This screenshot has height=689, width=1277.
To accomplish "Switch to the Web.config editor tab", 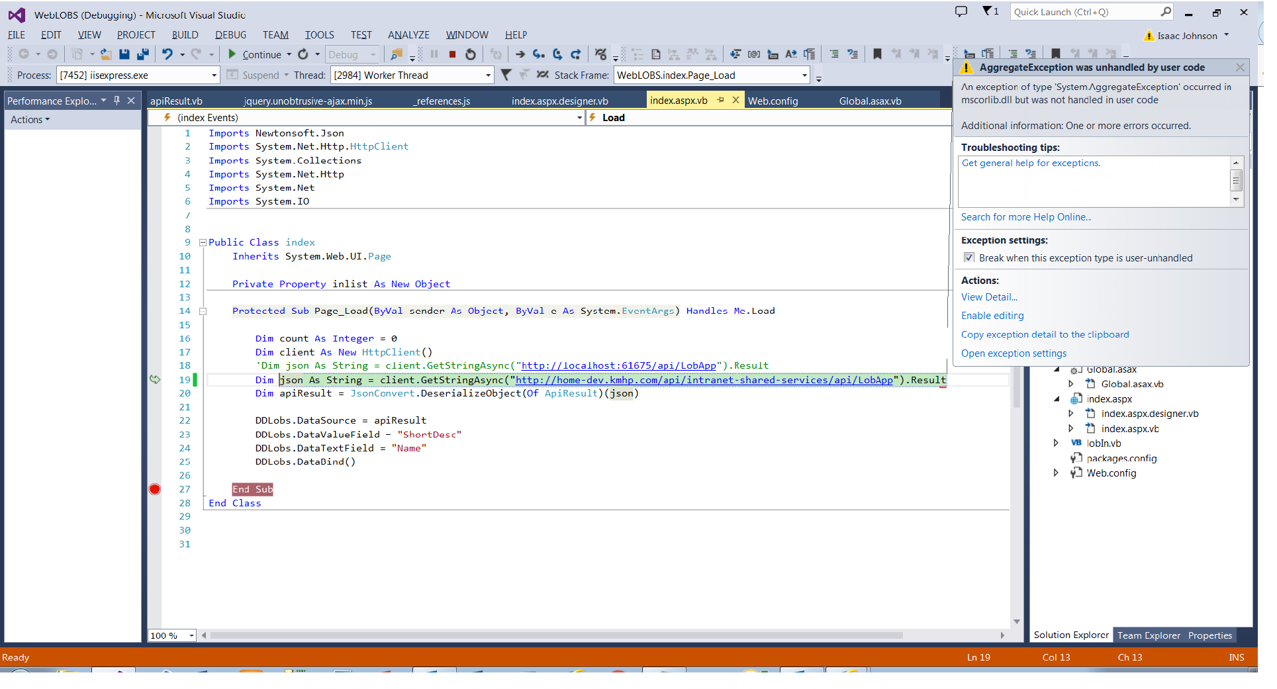I will point(773,101).
